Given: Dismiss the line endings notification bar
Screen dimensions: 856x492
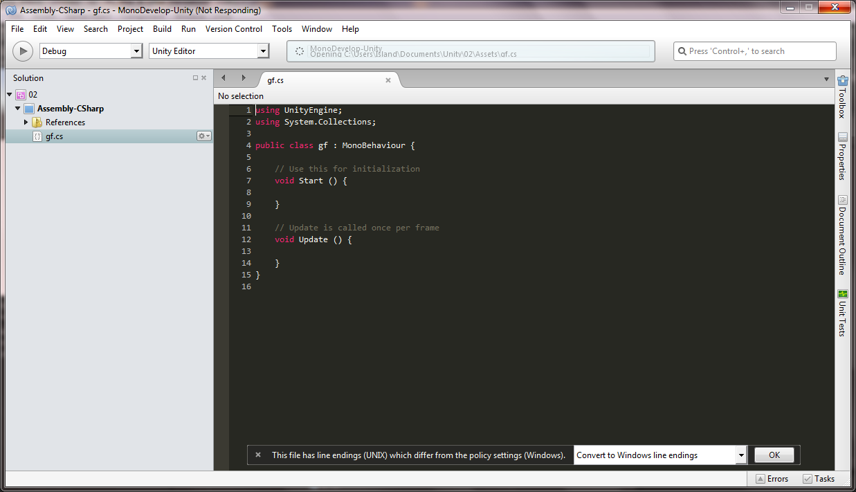Looking at the screenshot, I should (258, 455).
